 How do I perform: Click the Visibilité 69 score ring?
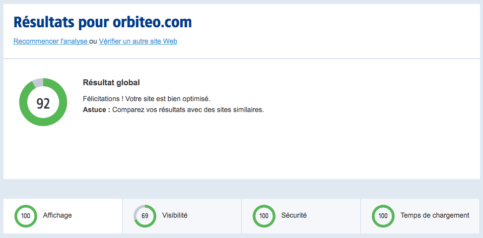click(145, 216)
